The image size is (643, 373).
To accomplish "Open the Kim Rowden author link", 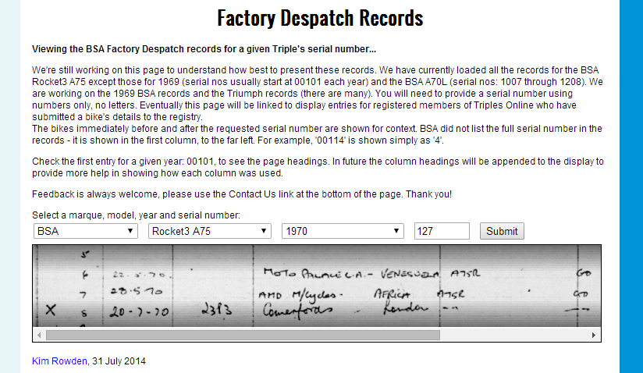I will coord(59,361).
